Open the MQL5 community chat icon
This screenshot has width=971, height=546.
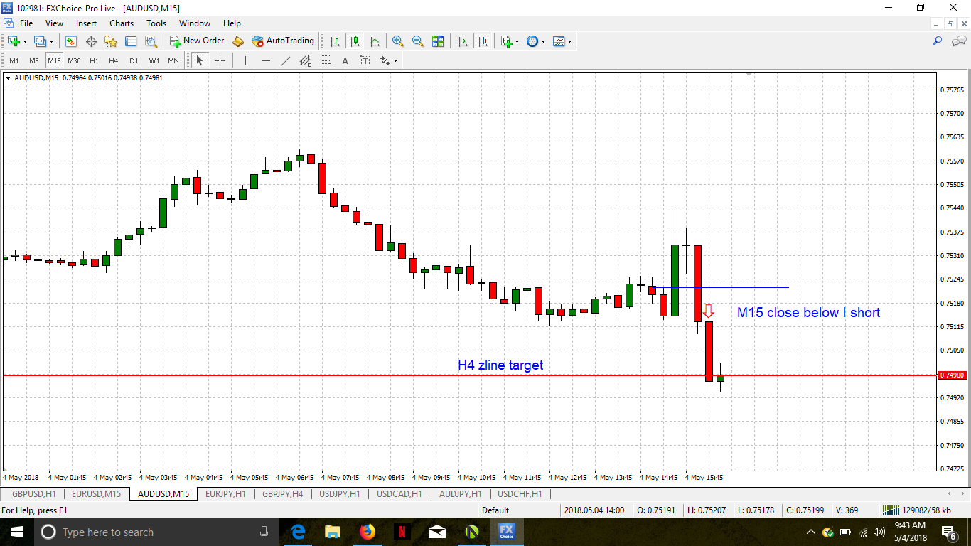coord(957,41)
